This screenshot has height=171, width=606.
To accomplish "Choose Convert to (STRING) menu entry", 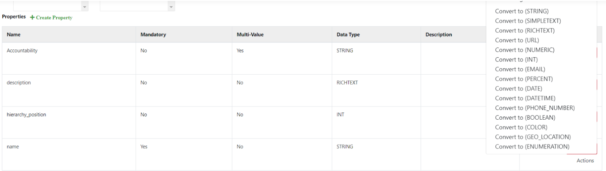I will (x=522, y=11).
